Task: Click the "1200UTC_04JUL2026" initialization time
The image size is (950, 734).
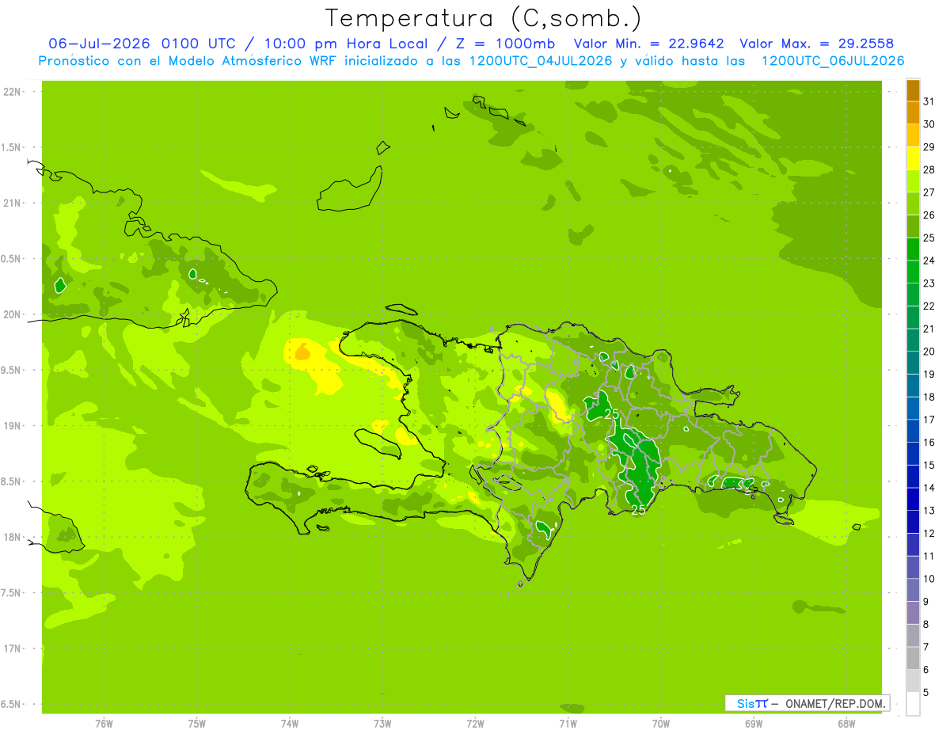Action: (x=540, y=61)
